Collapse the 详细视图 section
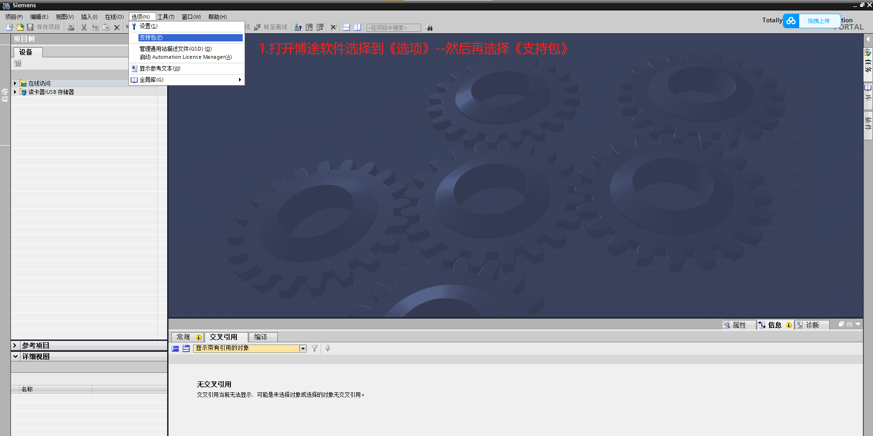This screenshot has width=873, height=436. click(15, 356)
